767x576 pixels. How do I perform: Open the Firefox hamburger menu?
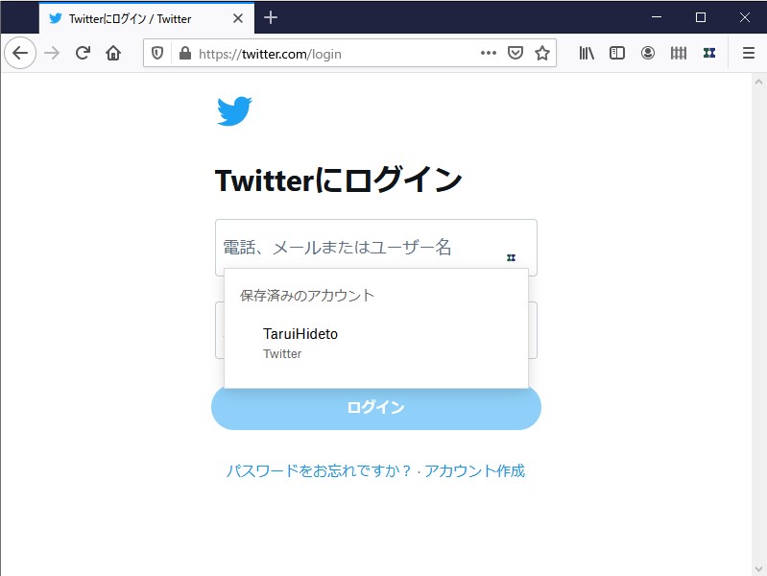tap(749, 53)
